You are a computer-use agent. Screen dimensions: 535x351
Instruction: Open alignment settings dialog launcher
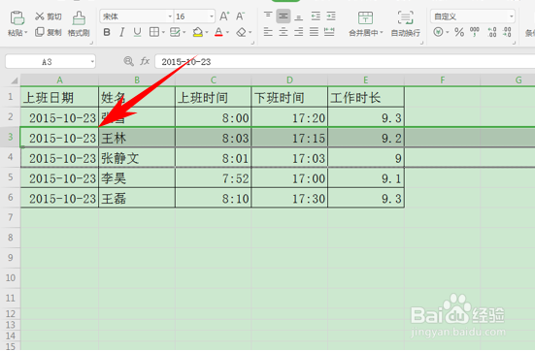(x=421, y=43)
